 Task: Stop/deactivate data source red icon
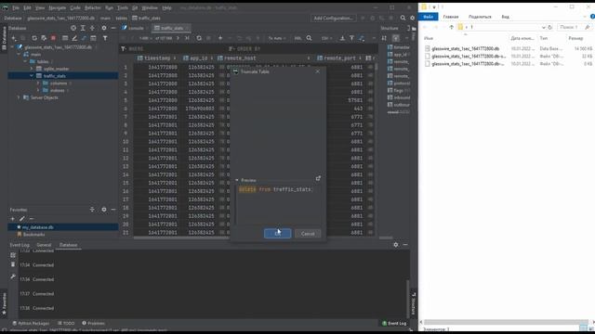tap(53, 38)
